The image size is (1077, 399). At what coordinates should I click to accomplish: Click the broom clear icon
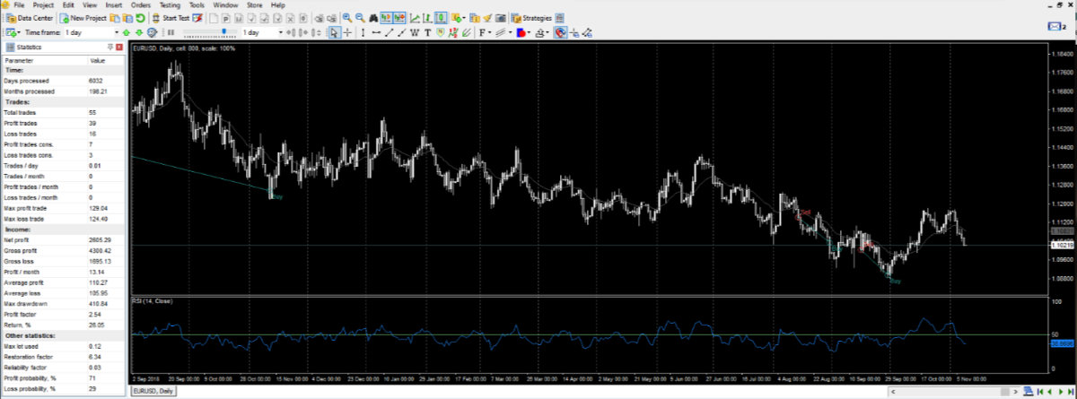click(x=487, y=18)
